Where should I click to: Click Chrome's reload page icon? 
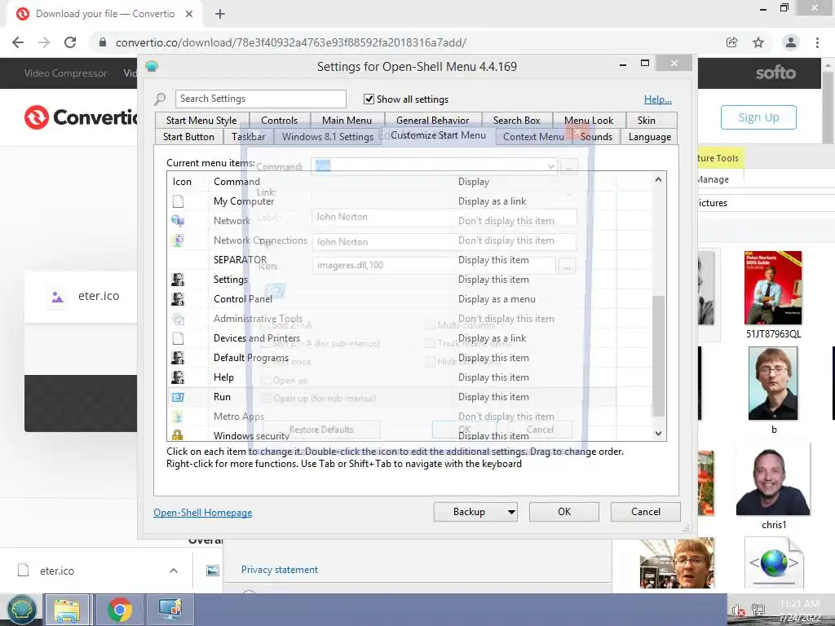pos(70,42)
